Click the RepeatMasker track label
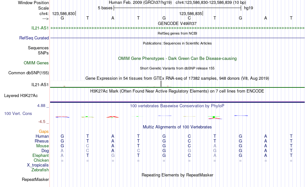The height and width of the screenshot is (187, 305). (x=35, y=180)
